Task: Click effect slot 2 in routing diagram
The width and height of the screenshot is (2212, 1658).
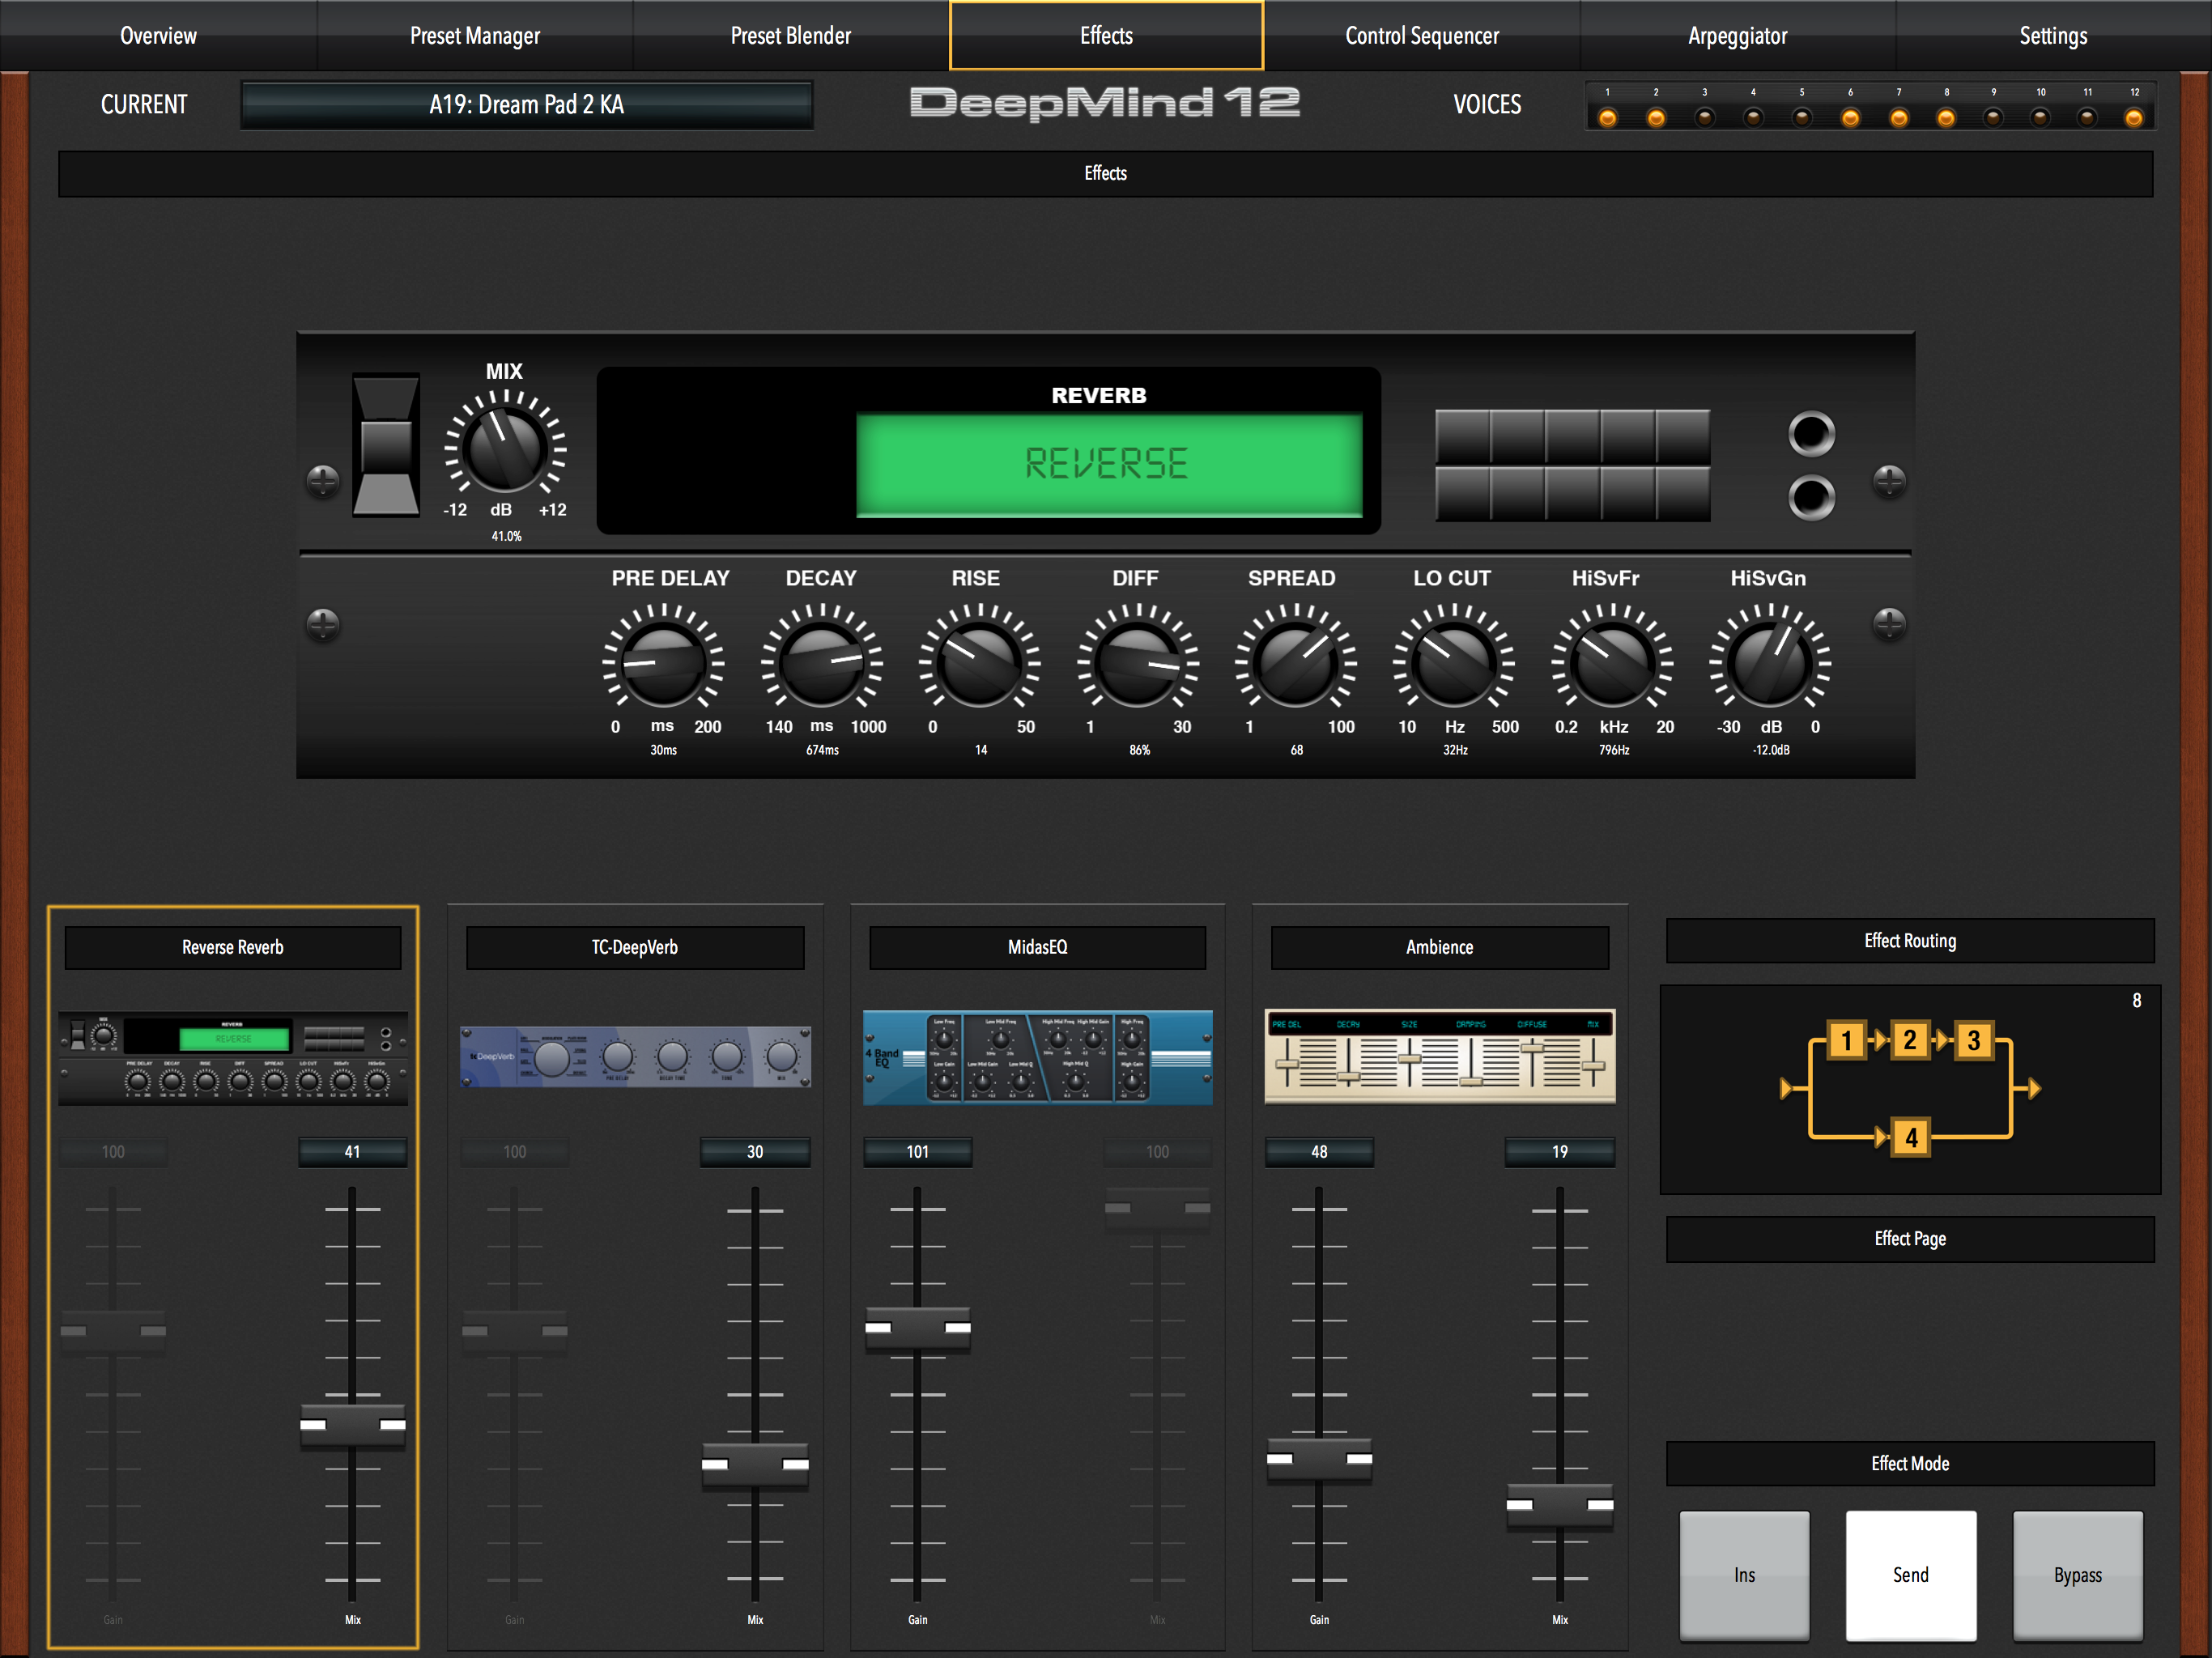Action: click(x=1909, y=1040)
